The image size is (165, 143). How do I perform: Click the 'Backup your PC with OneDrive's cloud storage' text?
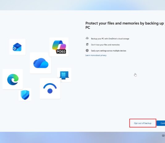pos(110,39)
